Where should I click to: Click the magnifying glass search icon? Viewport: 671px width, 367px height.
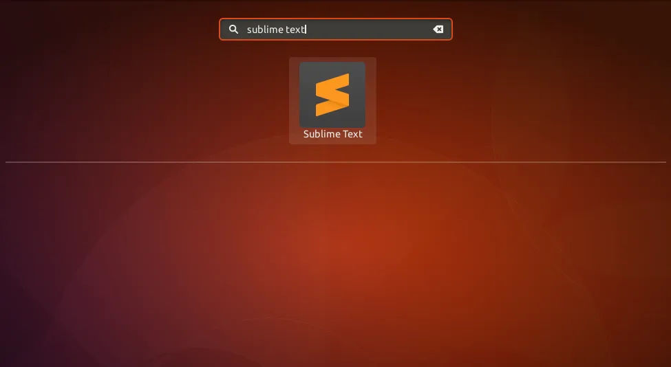tap(233, 30)
